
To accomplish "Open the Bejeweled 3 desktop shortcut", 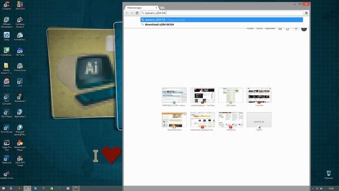I will [20, 113].
